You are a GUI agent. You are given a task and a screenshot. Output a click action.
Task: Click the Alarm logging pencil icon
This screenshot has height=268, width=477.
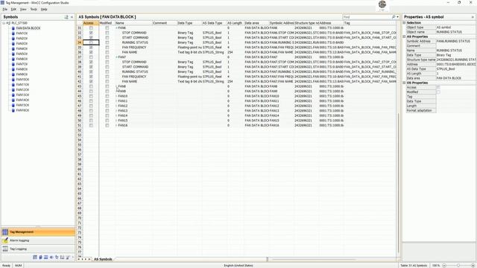click(5, 240)
